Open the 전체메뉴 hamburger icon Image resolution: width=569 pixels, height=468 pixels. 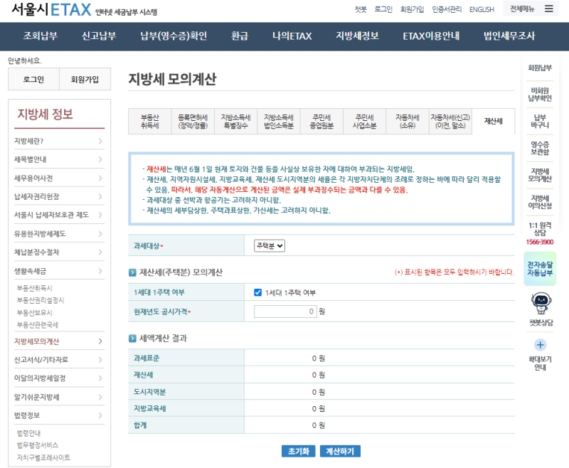click(548, 9)
